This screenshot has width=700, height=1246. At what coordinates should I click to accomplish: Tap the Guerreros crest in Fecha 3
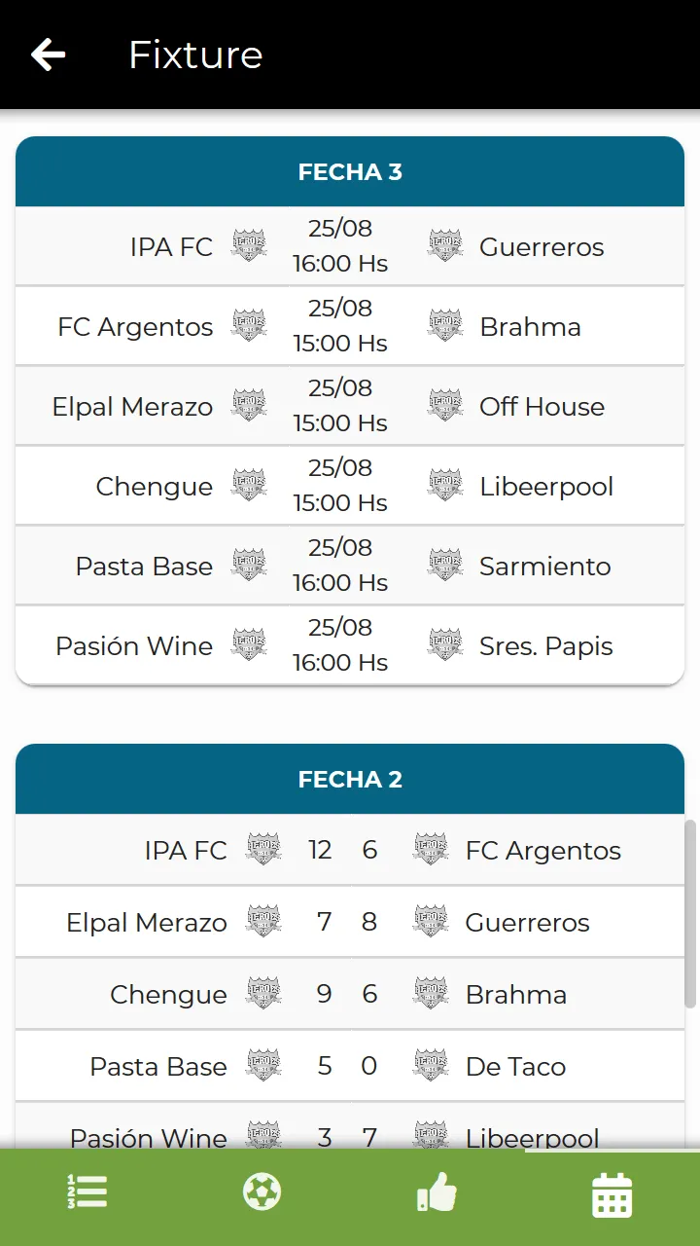tap(445, 245)
